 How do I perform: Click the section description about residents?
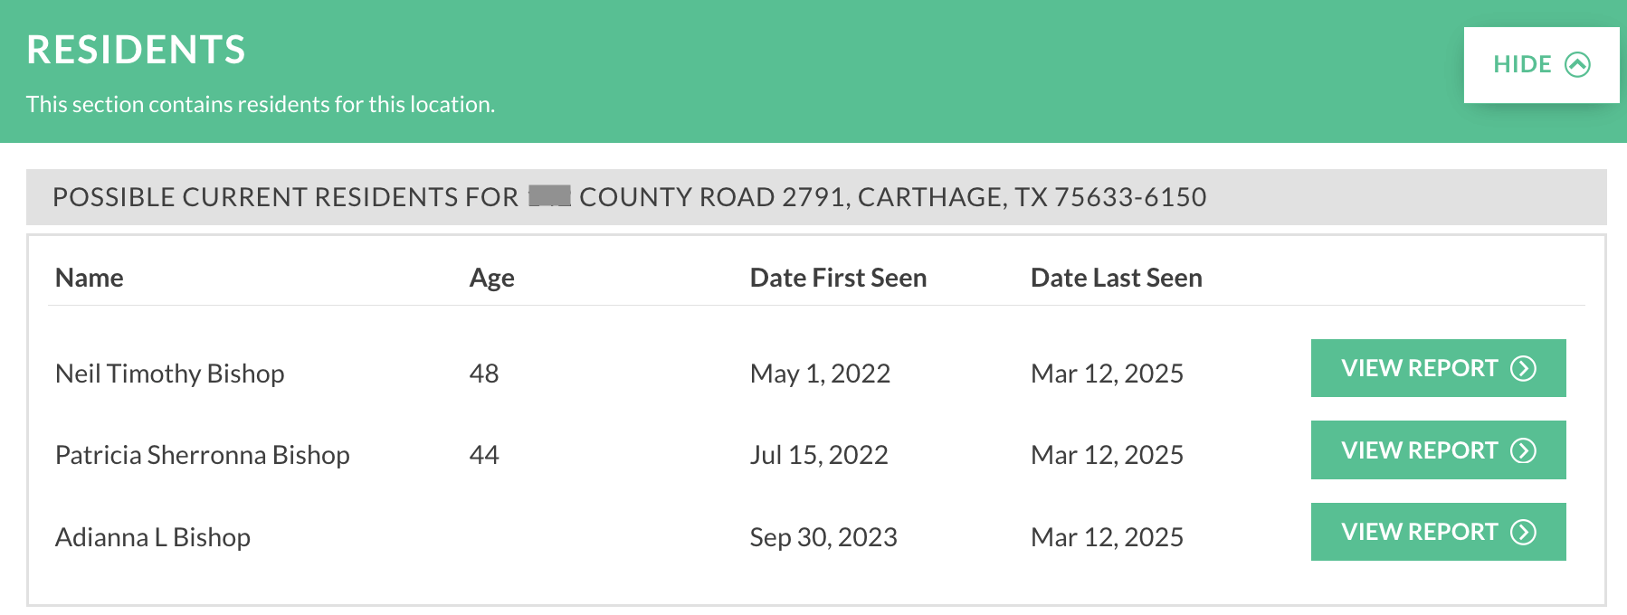[x=261, y=104]
